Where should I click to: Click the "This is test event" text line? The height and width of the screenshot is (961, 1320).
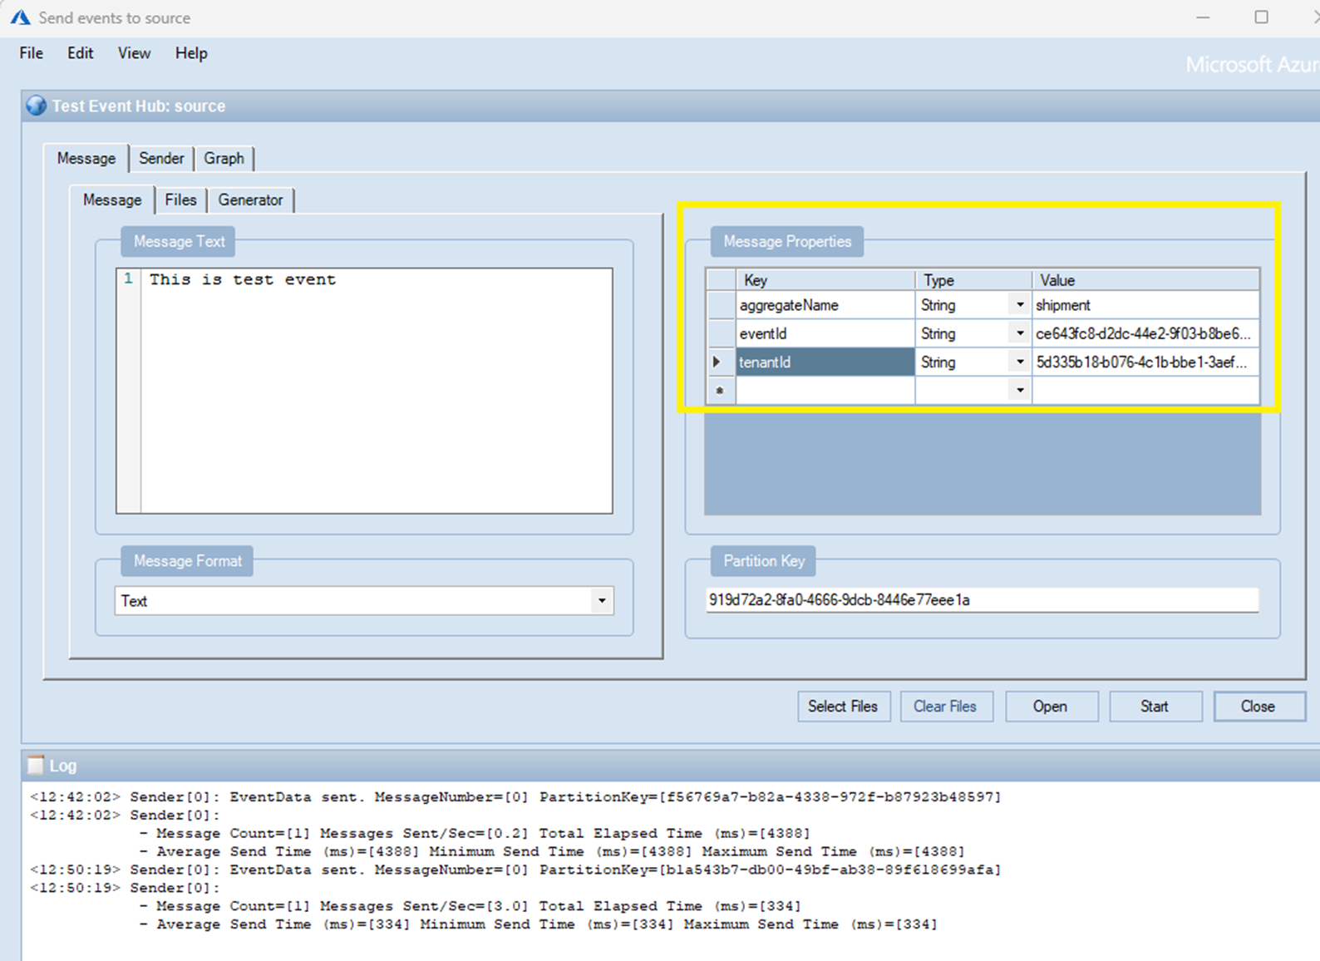tap(243, 279)
